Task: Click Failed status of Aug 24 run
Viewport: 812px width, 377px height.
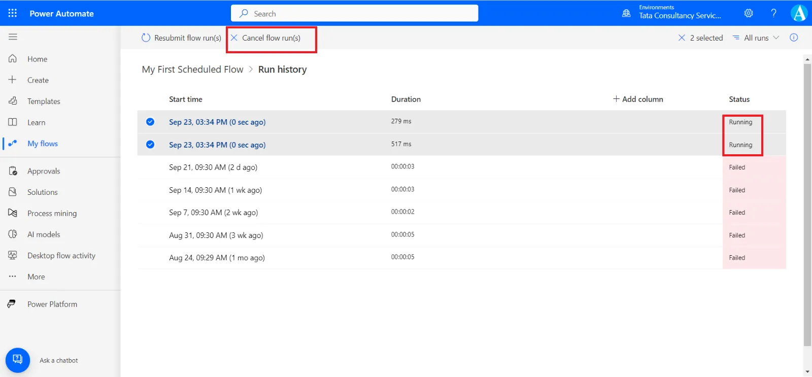Action: (x=737, y=258)
